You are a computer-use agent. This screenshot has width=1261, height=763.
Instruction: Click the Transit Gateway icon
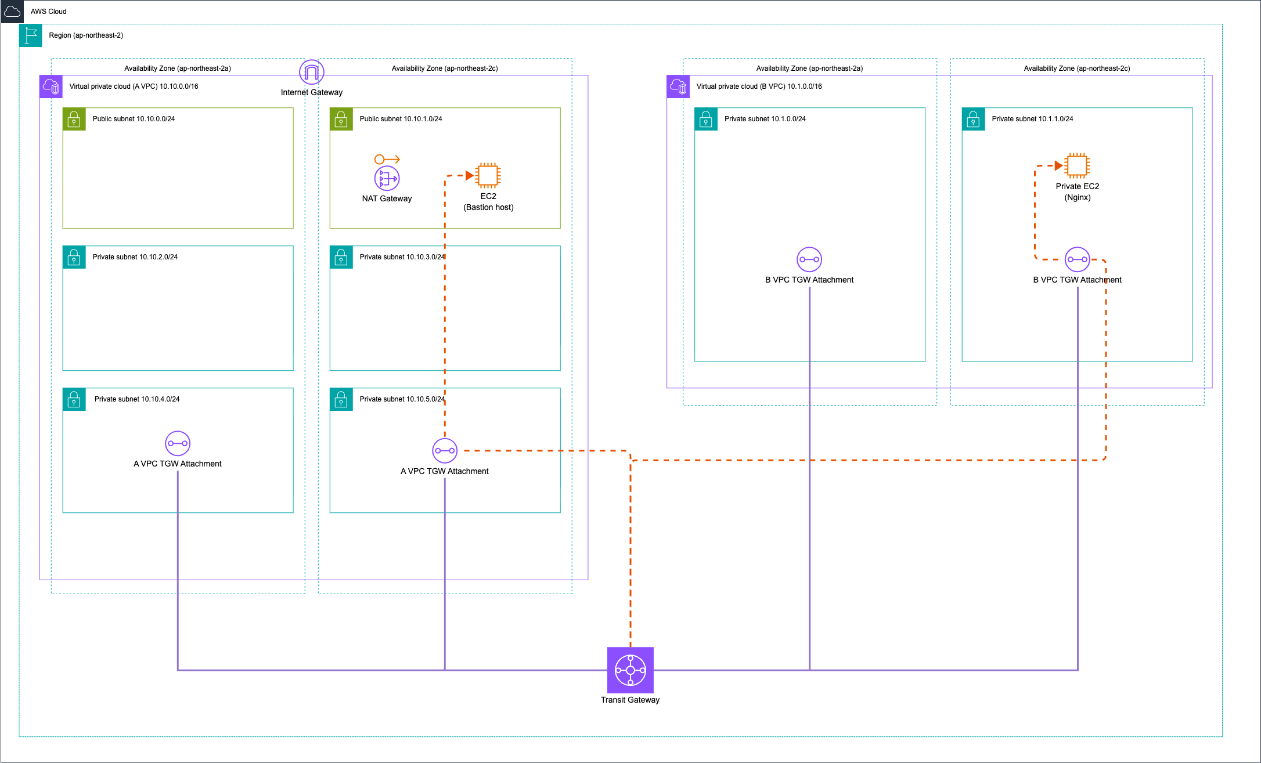pyautogui.click(x=630, y=670)
